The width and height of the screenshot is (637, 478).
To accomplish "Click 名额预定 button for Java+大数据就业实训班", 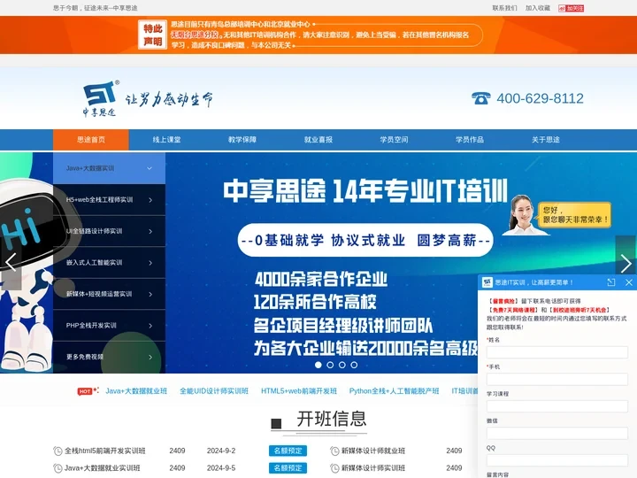I will (288, 468).
